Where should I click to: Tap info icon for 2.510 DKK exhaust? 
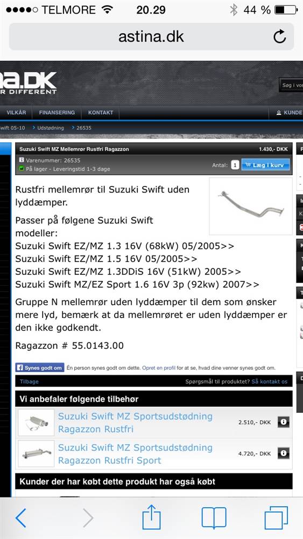[x=284, y=422]
